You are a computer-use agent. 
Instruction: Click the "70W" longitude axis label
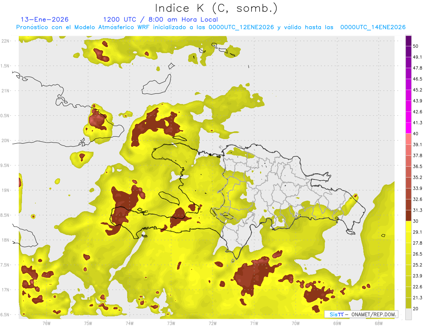coord(296,323)
